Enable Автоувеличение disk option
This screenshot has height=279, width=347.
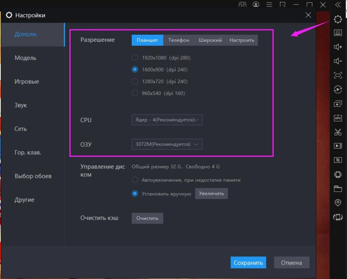tap(135, 180)
